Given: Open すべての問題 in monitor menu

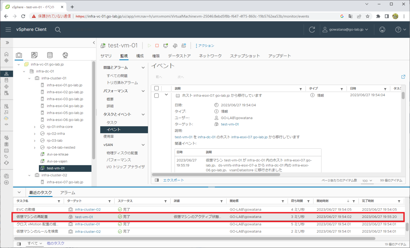Looking at the screenshot, I should click(117, 75).
